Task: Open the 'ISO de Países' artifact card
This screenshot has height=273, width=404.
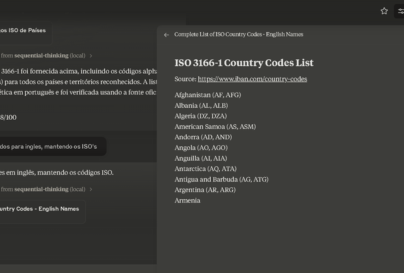Action: coord(26,33)
